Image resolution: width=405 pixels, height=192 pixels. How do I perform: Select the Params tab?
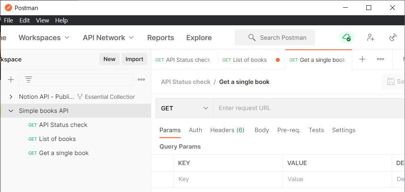click(x=170, y=130)
